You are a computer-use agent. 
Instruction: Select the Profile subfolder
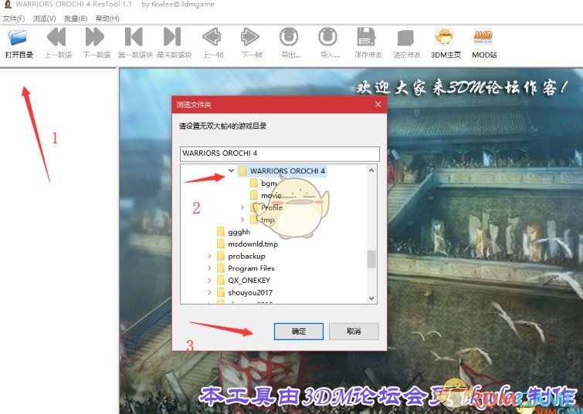pyautogui.click(x=266, y=207)
